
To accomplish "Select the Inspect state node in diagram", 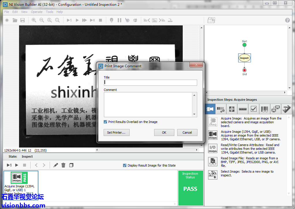I will click(244, 58).
